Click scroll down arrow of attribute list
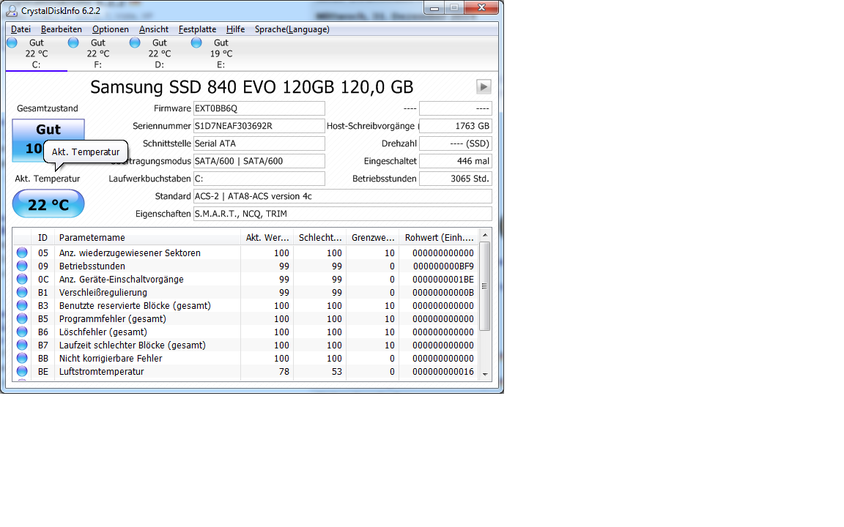The height and width of the screenshot is (527, 844). [x=485, y=374]
